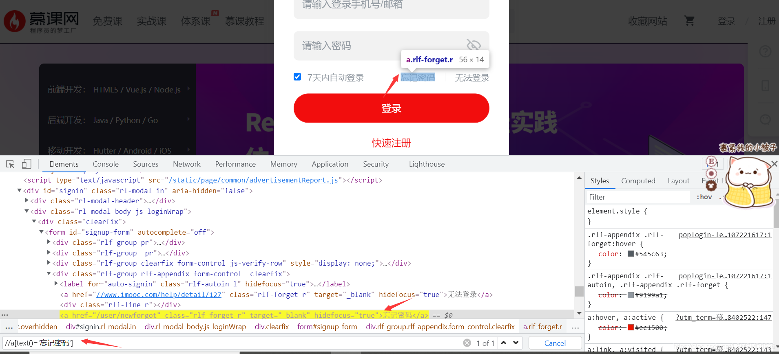This screenshot has width=779, height=354.
Task: Expand the js-verify-row div
Action: [x=49, y=263]
